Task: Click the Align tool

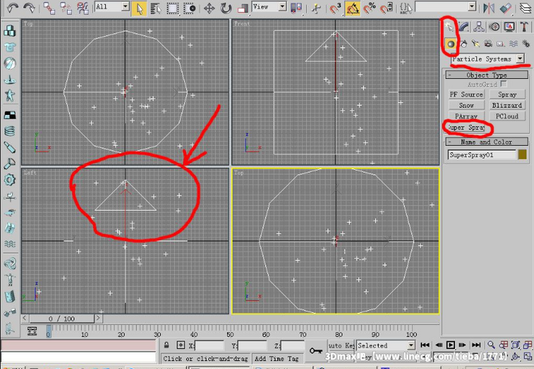Action: (x=506, y=8)
